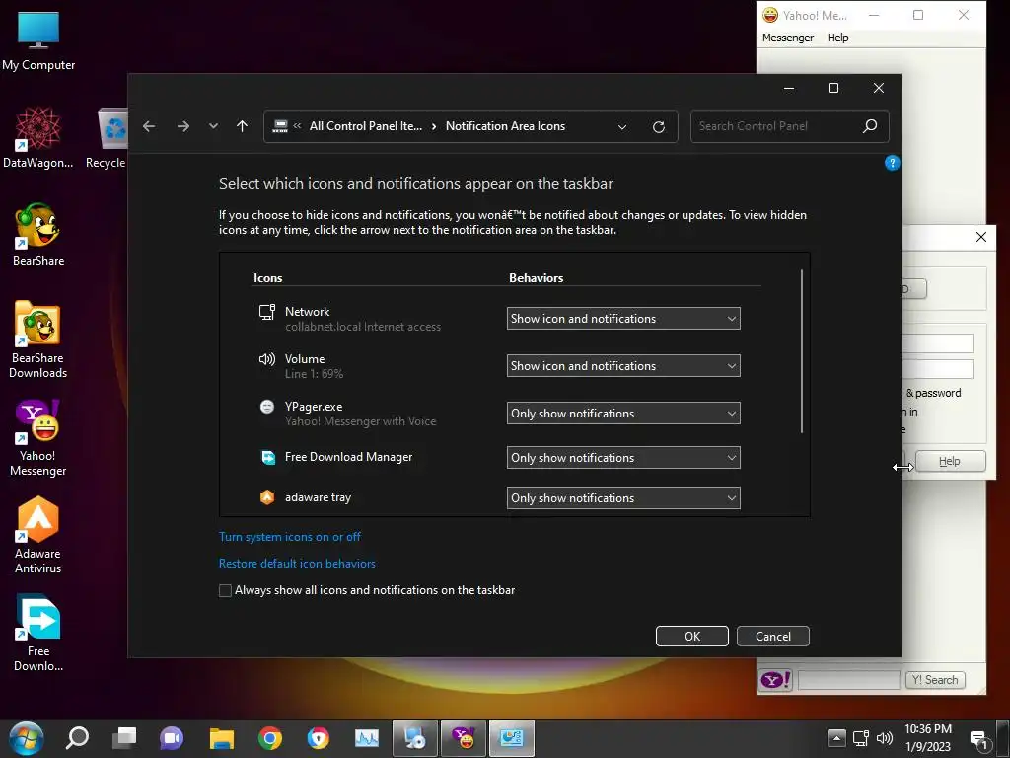This screenshot has height=758, width=1010.
Task: Click Help button in Yahoo login dialog
Action: pyautogui.click(x=950, y=462)
